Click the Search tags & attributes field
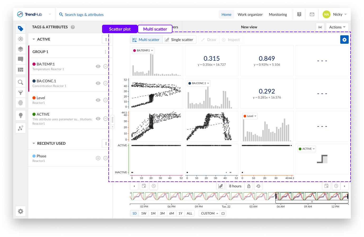The width and height of the screenshot is (364, 237). (x=84, y=14)
